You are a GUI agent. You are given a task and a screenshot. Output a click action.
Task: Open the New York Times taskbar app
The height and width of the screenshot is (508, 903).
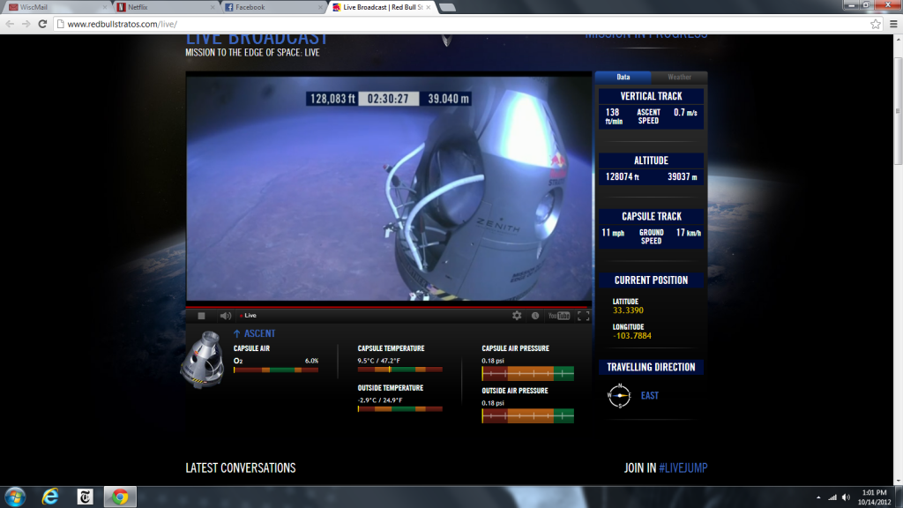[x=86, y=497]
